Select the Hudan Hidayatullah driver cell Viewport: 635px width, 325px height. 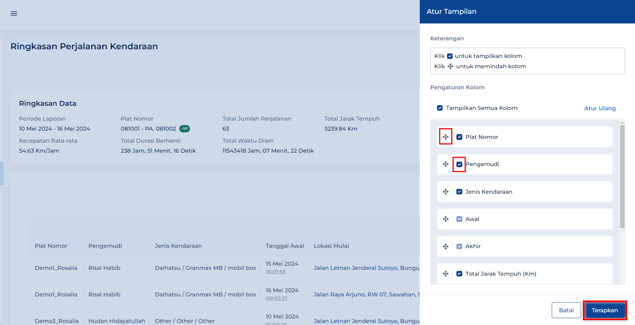(x=117, y=321)
